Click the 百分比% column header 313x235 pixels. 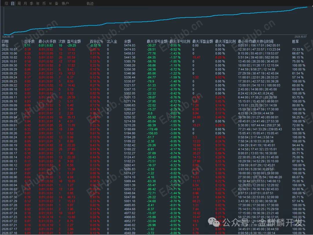click(97, 41)
